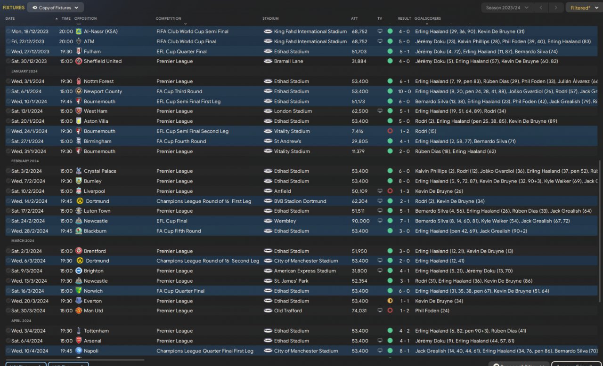The height and width of the screenshot is (366, 603).
Task: Toggle the tick for Sat, 24/2/2024 fixture
Action: (8, 221)
